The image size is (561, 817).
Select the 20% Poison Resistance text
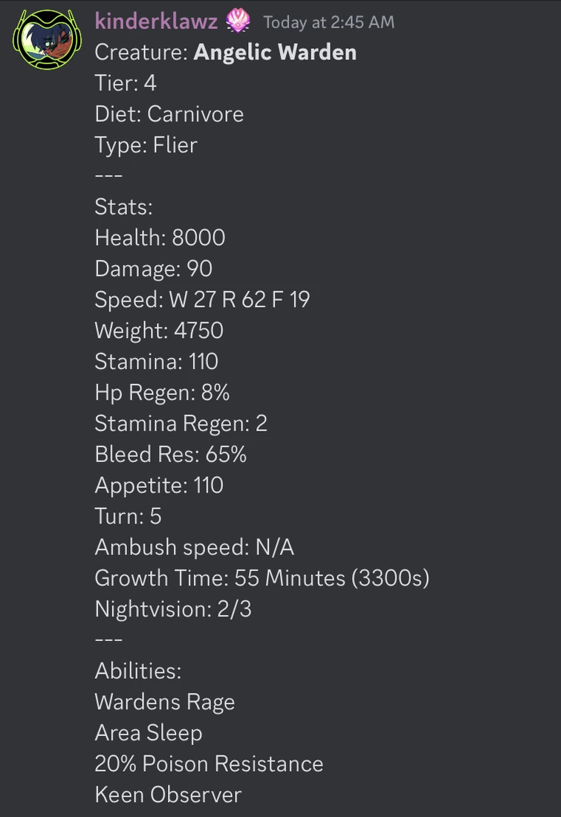(x=209, y=764)
